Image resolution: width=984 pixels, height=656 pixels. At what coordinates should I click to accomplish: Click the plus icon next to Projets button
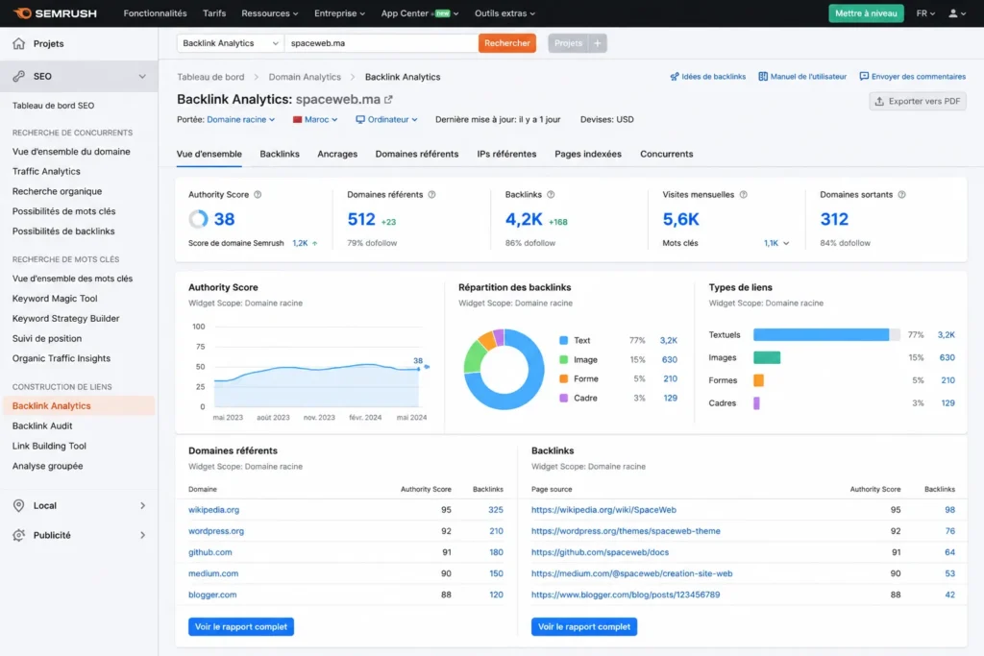point(598,43)
